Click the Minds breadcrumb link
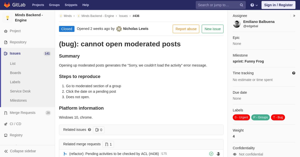This screenshot has width=300, height=157. pos(68,16)
